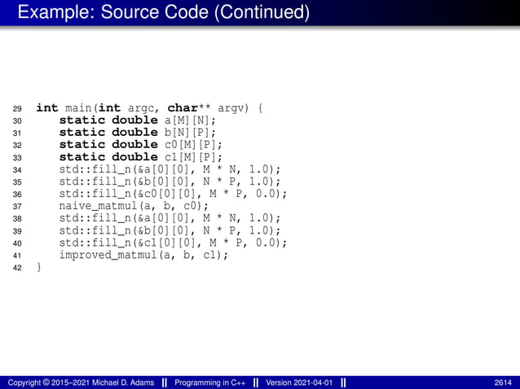Click line 34 fill_n for array a
The width and height of the screenshot is (520, 389).
coord(170,169)
